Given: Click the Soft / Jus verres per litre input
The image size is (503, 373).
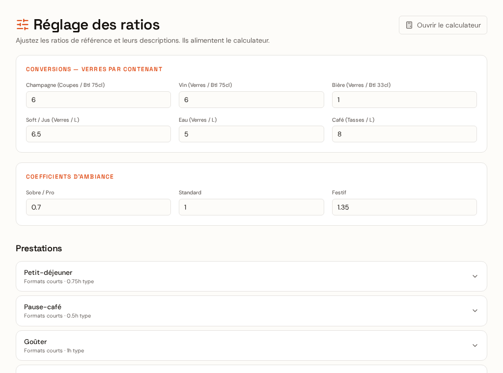Looking at the screenshot, I should 98,134.
